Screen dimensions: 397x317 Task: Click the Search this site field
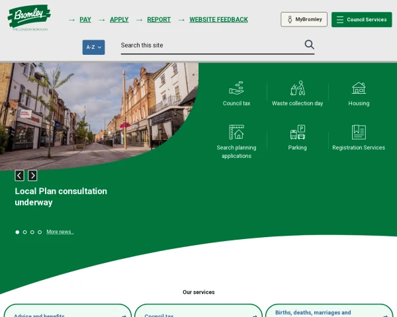[x=208, y=45]
